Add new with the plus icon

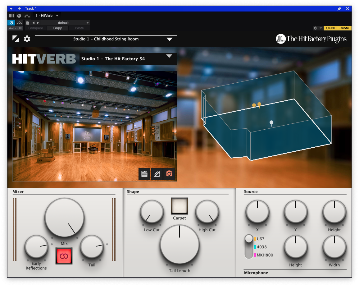(x=19, y=9)
